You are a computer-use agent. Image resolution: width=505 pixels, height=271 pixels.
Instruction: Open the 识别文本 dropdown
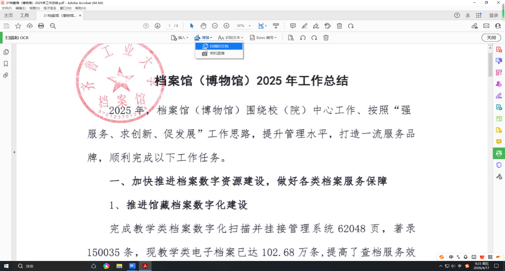tap(230, 38)
